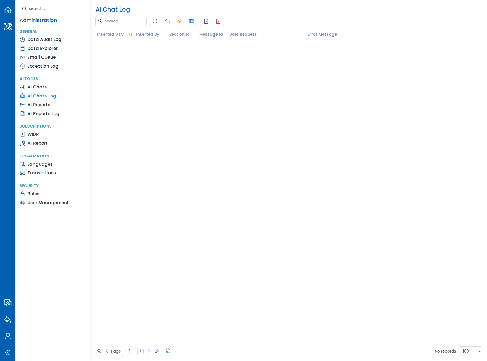Image resolution: width=487 pixels, height=361 pixels.
Task: Click the green pager reload icon
Action: (x=168, y=351)
